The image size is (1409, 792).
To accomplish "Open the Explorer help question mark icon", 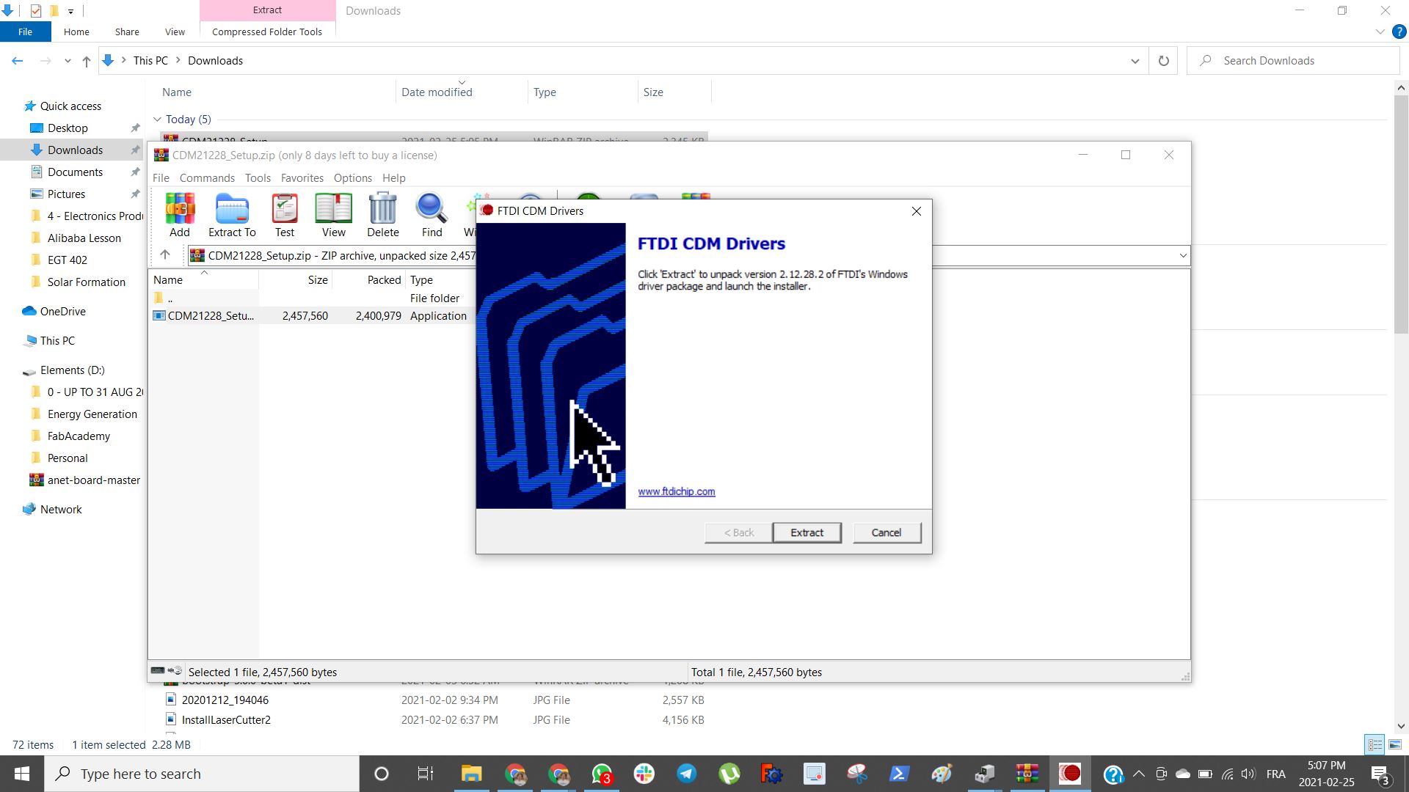I will pyautogui.click(x=1399, y=32).
